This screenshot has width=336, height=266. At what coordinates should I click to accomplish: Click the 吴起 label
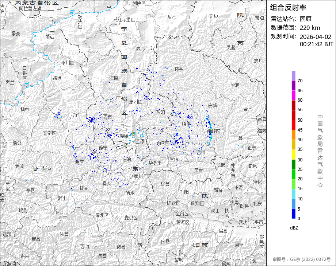pyautogui.click(x=231, y=47)
